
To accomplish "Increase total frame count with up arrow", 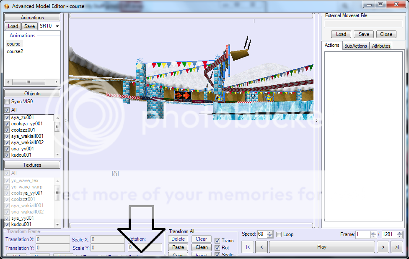I will [400, 233].
